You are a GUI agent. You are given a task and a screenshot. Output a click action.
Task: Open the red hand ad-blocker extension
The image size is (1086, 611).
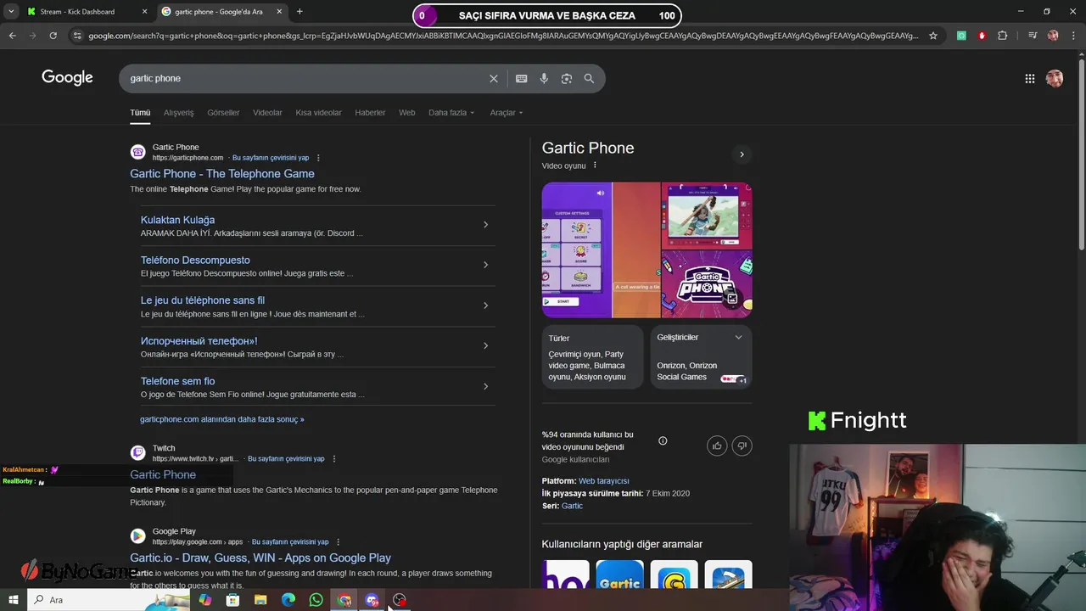[982, 36]
